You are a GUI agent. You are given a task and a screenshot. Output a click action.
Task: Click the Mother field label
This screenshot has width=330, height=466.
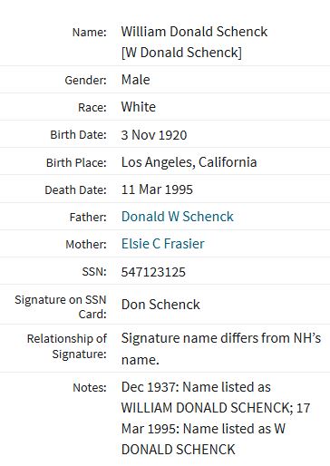coord(86,244)
